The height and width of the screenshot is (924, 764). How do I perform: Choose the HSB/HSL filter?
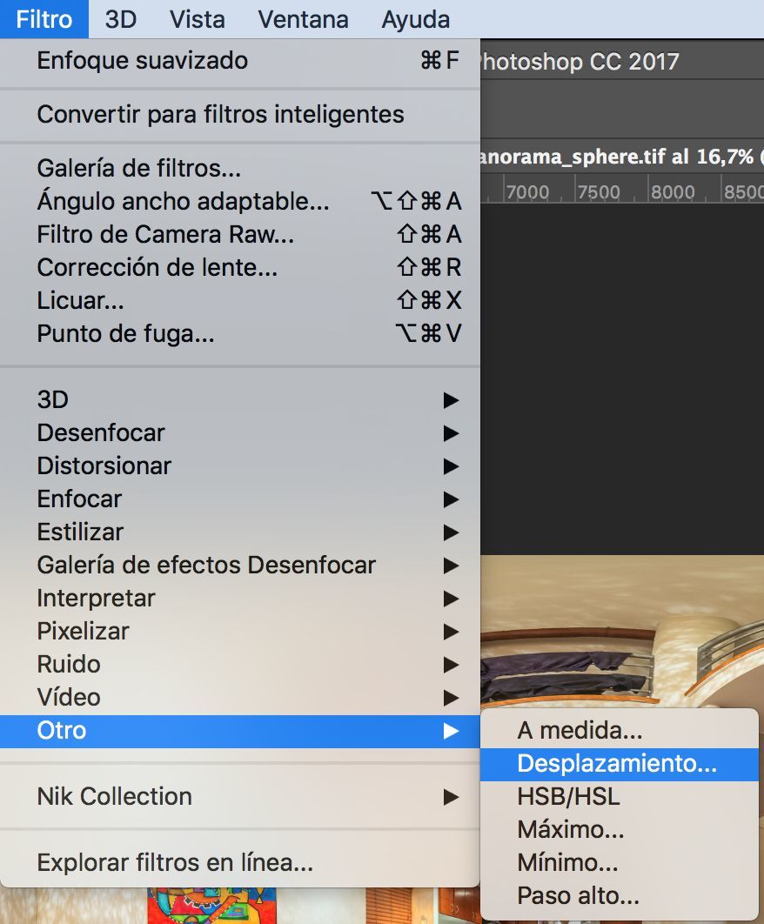(x=619, y=797)
